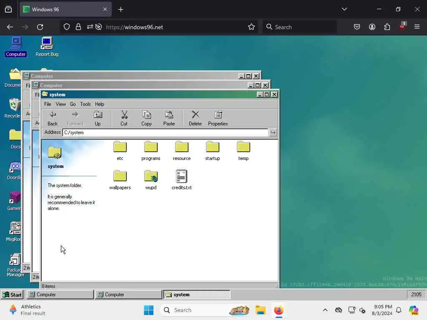
Task: Open the Firefox application menu
Action: [x=417, y=27]
